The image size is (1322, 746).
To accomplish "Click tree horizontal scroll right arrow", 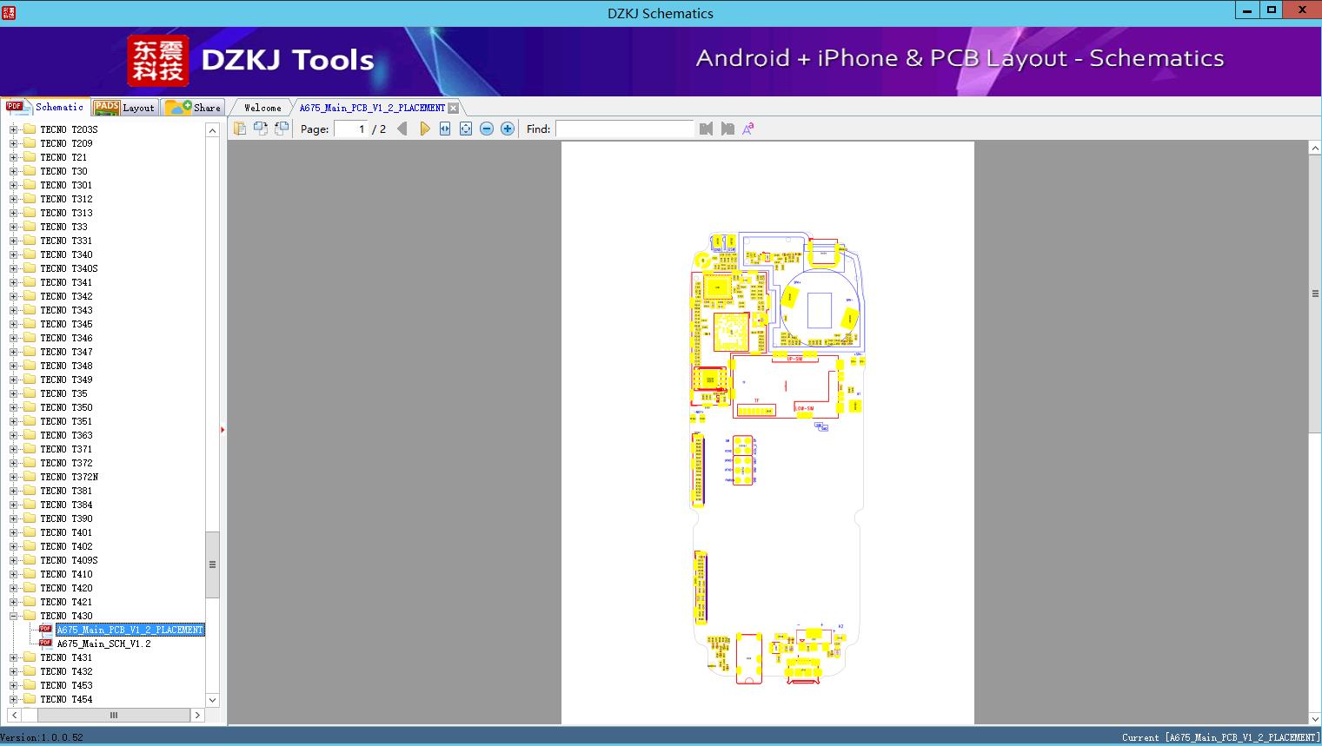I will point(197,715).
